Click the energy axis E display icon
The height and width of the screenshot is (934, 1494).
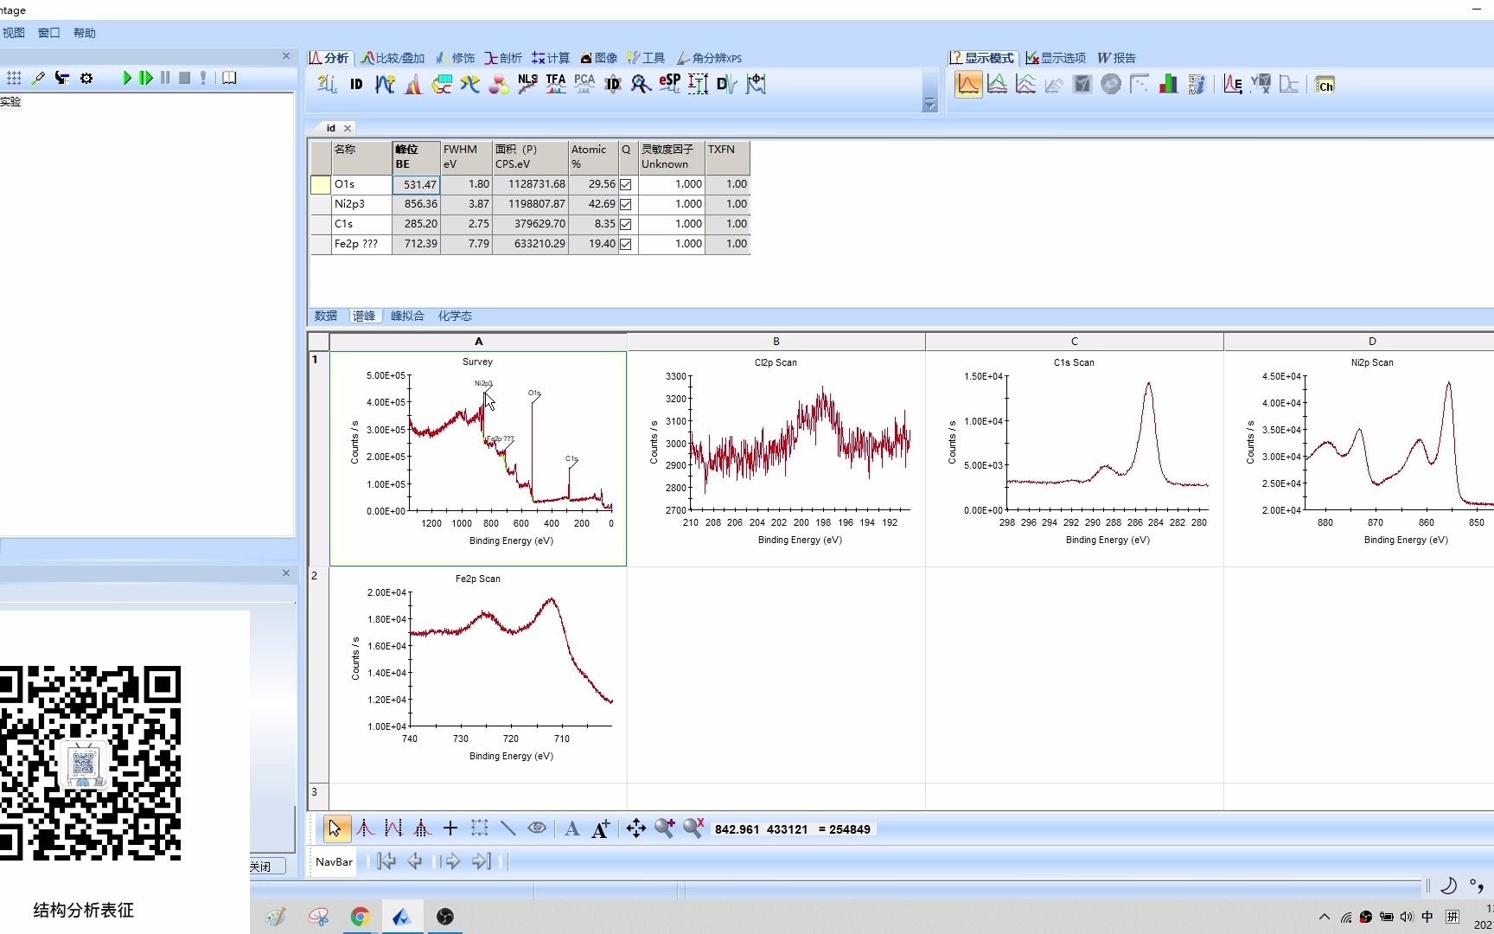[1233, 84]
